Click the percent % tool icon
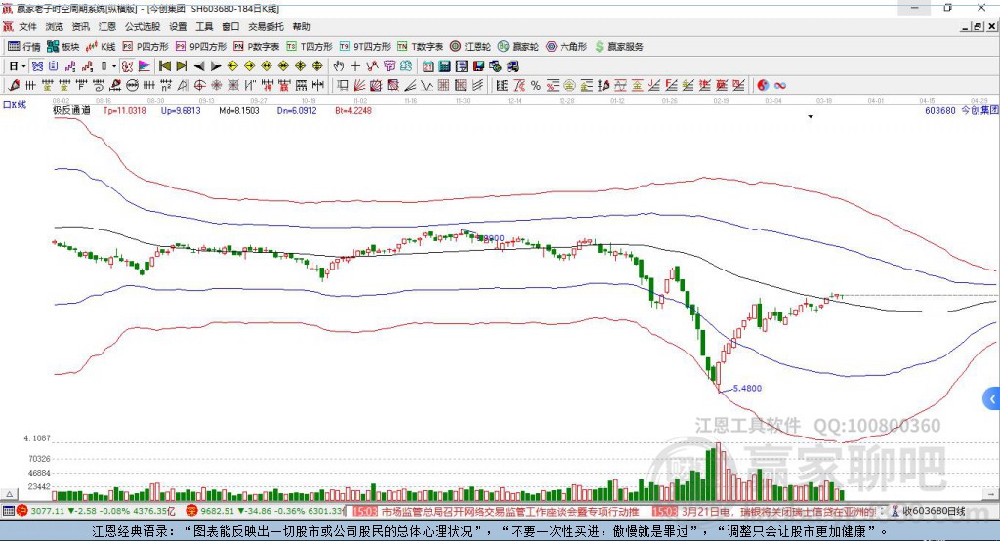 tap(536, 86)
